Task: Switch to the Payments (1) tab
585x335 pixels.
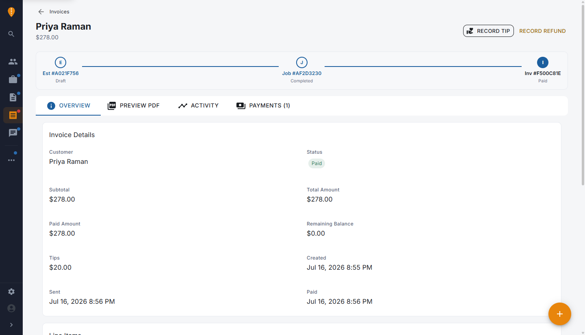Action: pyautogui.click(x=263, y=105)
